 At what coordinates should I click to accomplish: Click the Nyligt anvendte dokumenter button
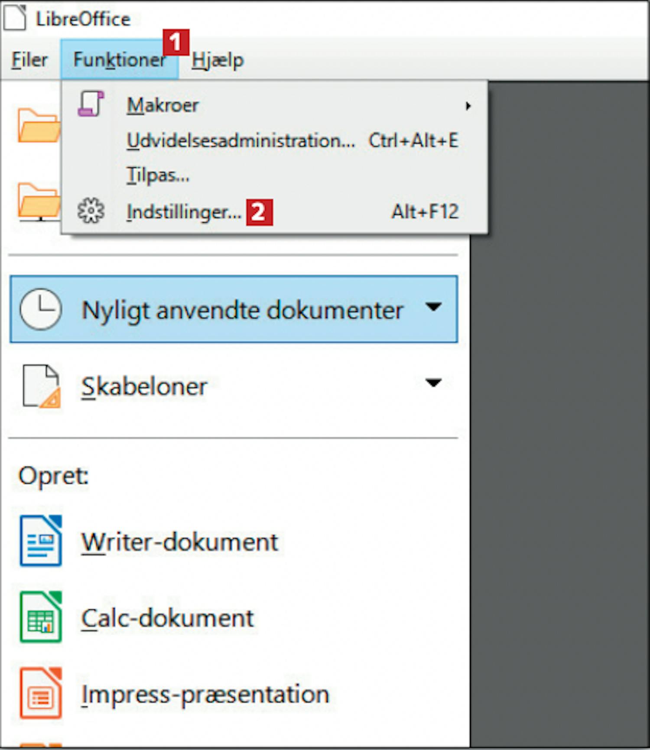tap(234, 309)
